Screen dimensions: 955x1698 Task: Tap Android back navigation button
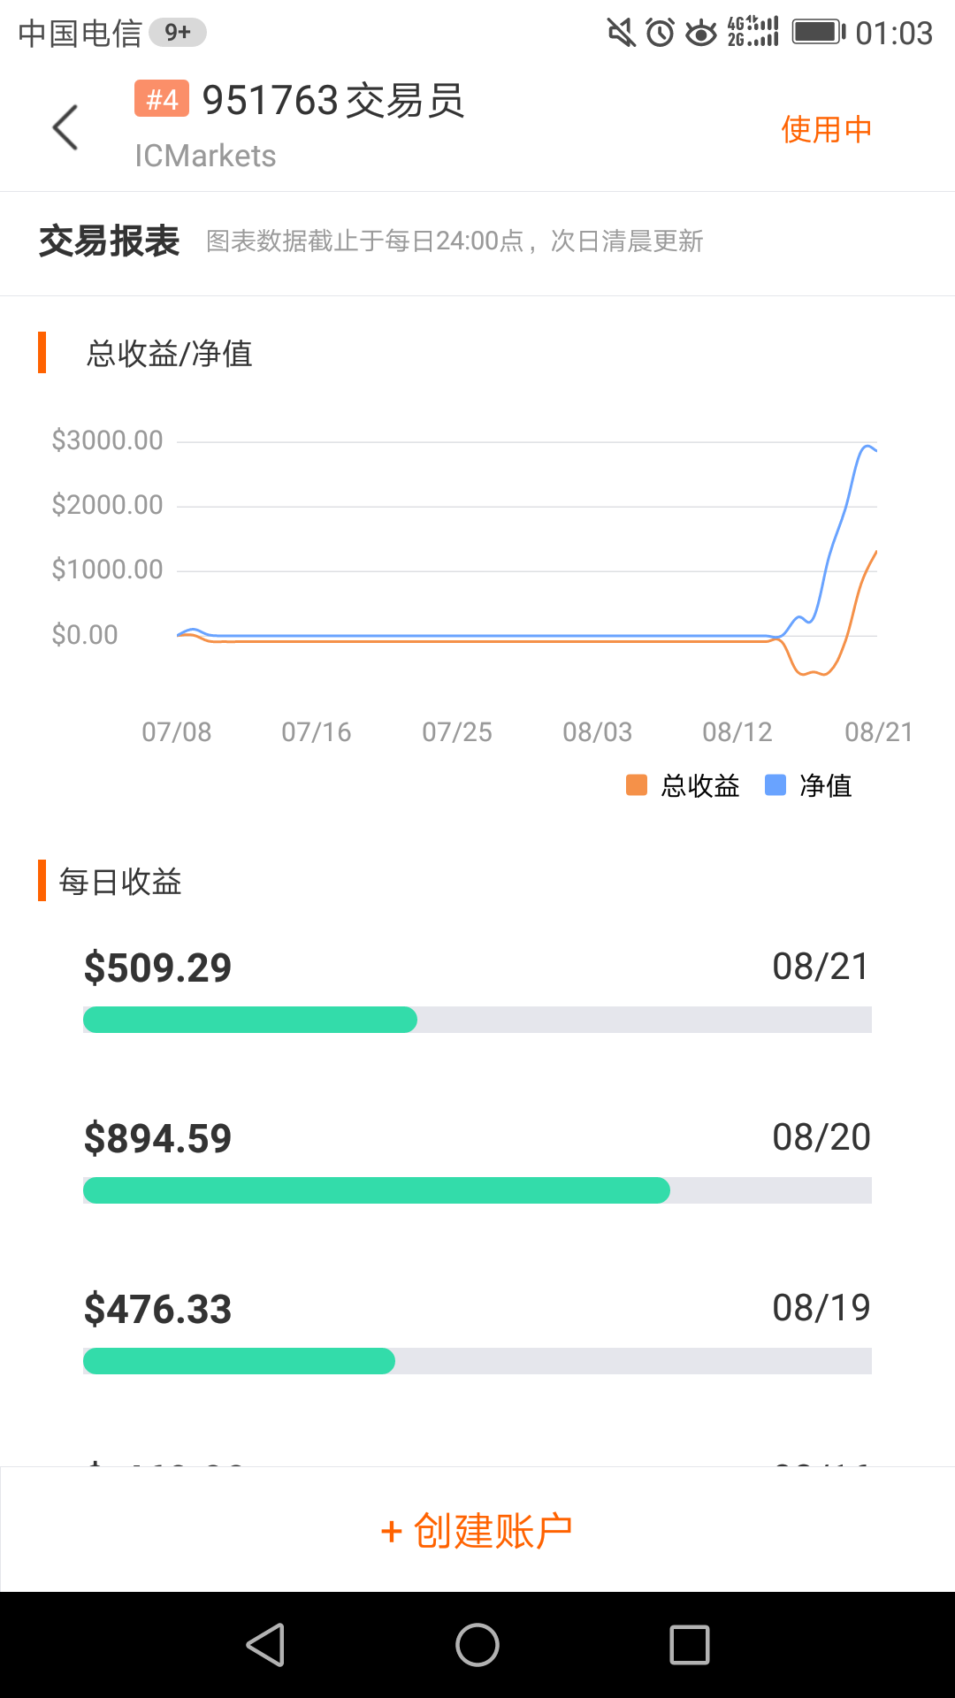click(265, 1645)
